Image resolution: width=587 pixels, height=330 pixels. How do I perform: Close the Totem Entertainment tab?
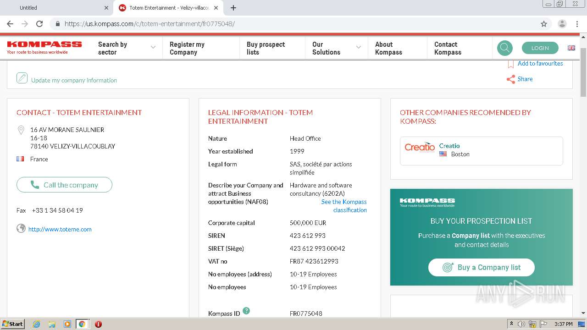[216, 8]
